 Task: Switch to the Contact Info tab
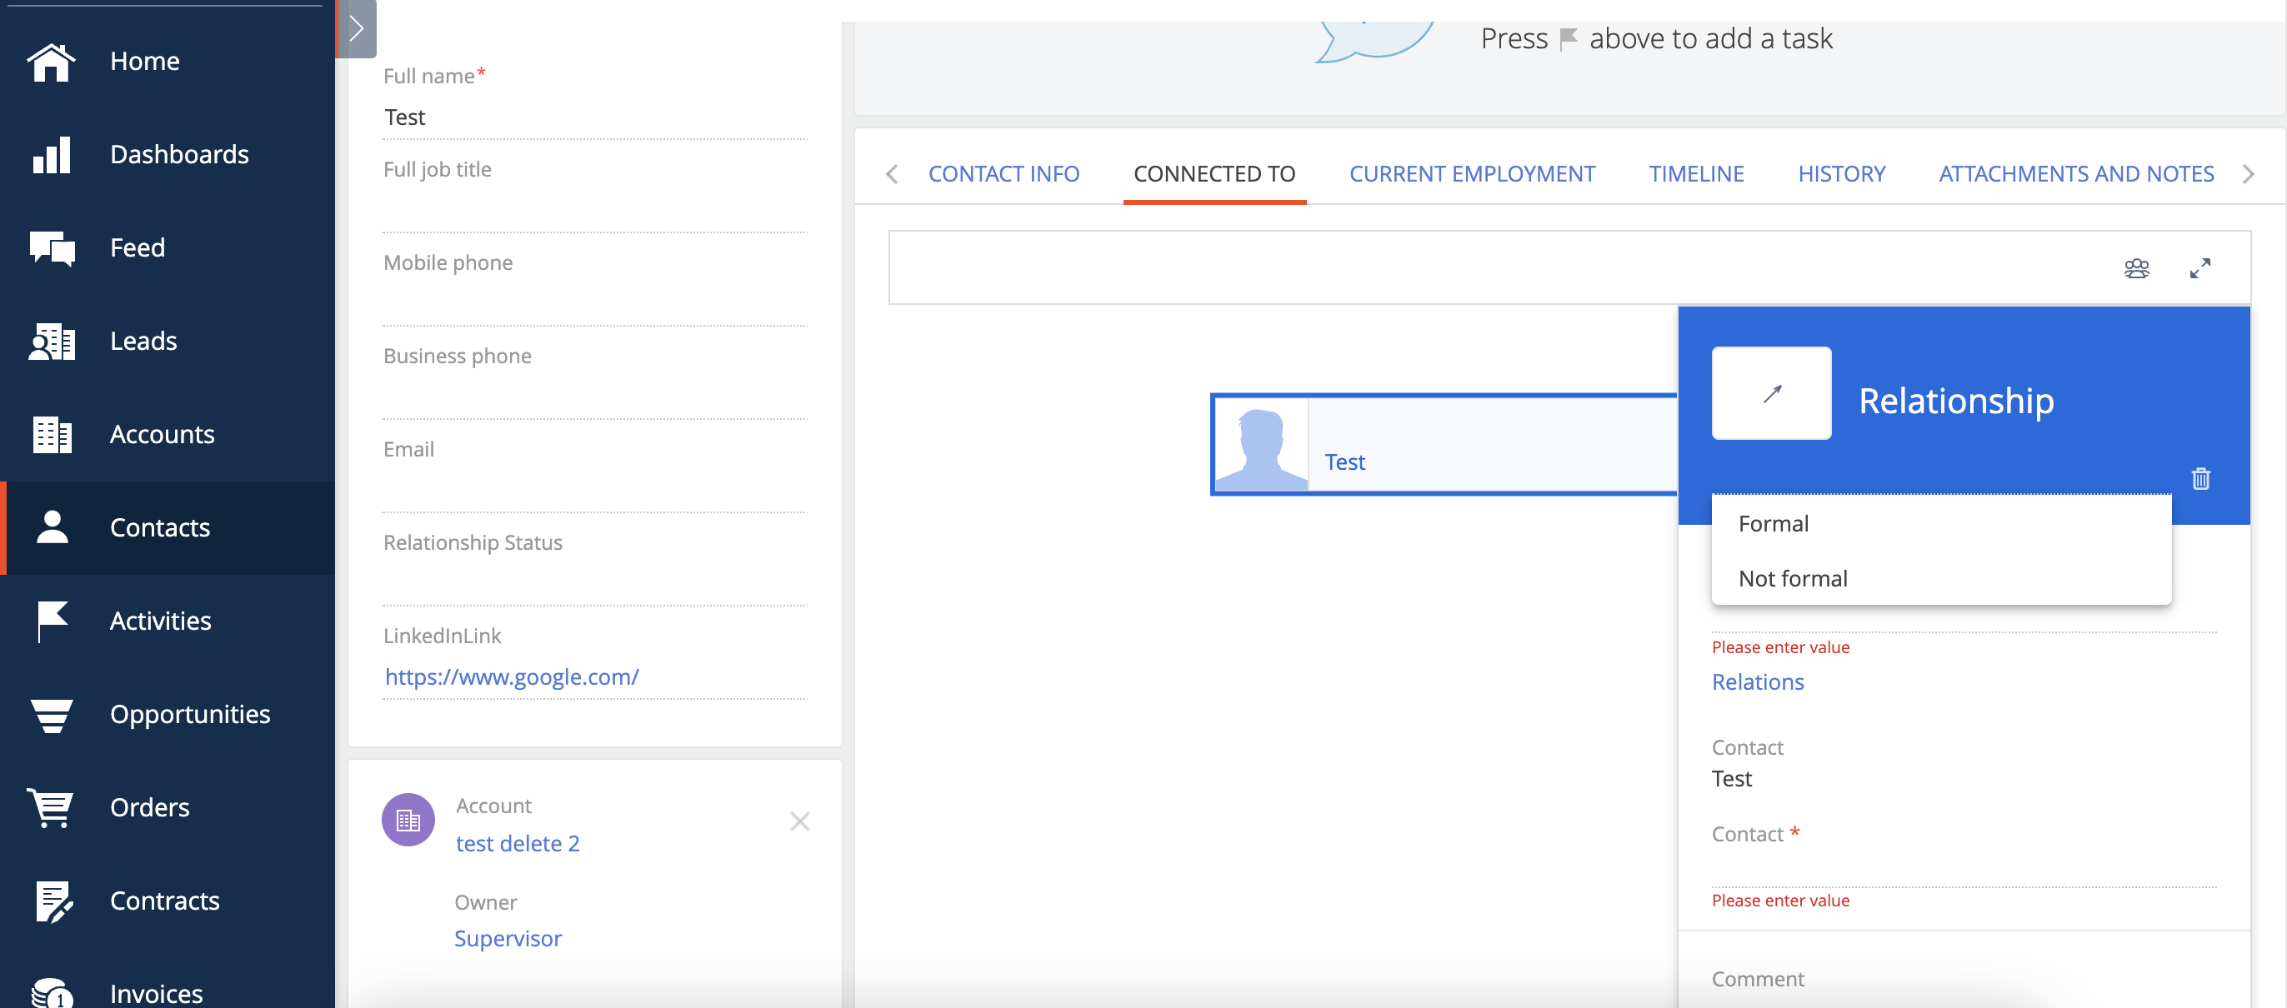pyautogui.click(x=1003, y=174)
